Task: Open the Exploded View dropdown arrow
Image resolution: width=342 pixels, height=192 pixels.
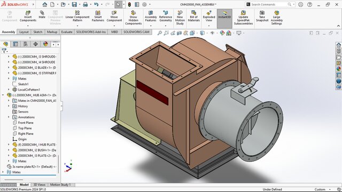Action: click(x=209, y=26)
